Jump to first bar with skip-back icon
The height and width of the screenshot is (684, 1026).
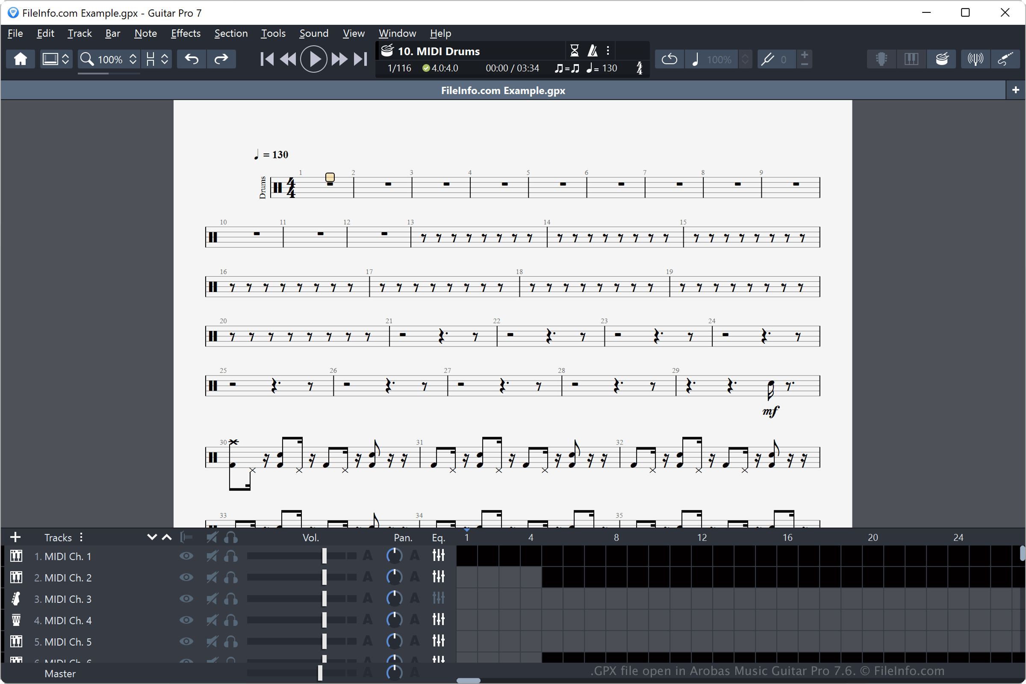pos(266,59)
